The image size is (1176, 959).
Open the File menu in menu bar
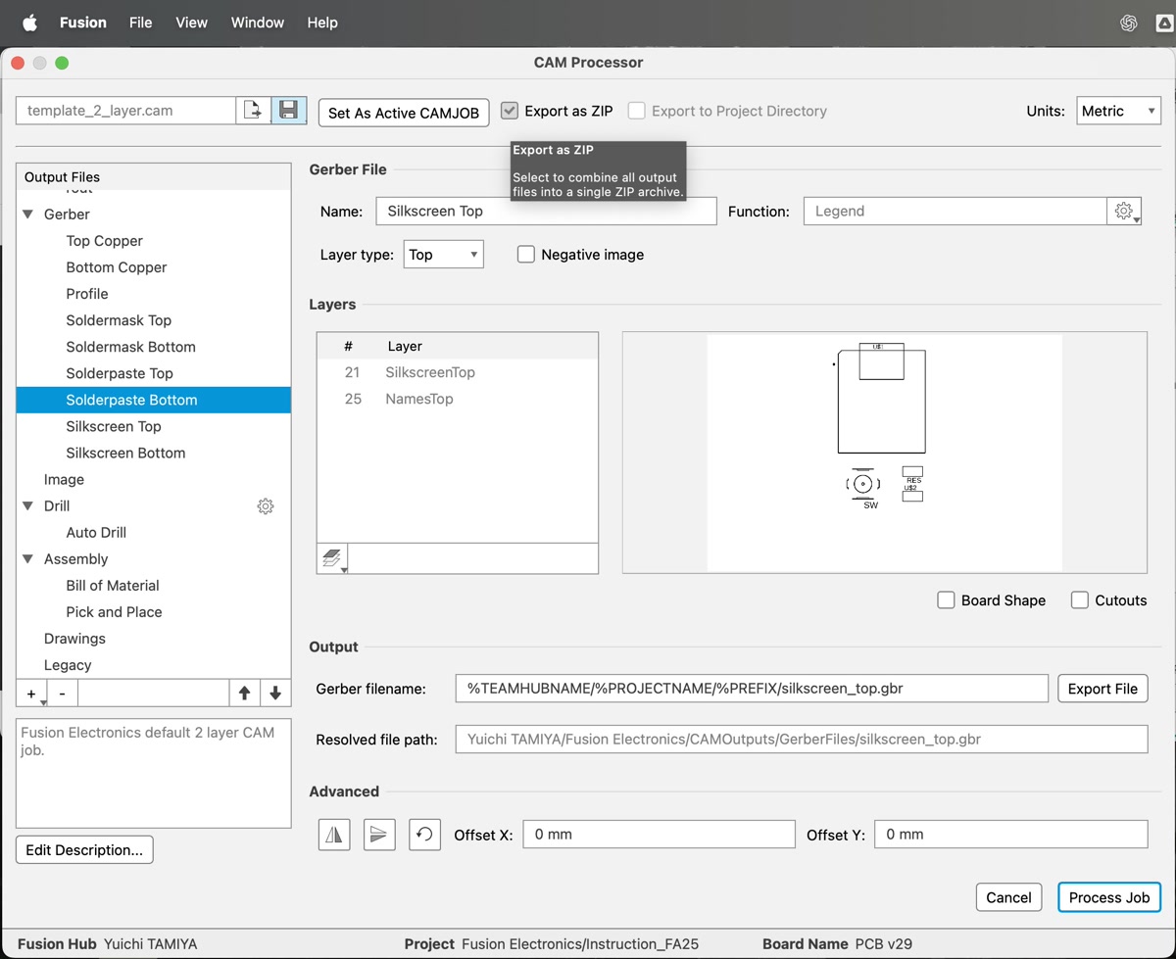(140, 23)
